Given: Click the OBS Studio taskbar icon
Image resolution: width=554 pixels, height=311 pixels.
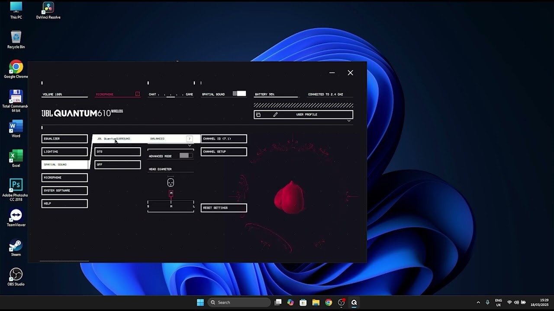Looking at the screenshot, I should (x=341, y=302).
